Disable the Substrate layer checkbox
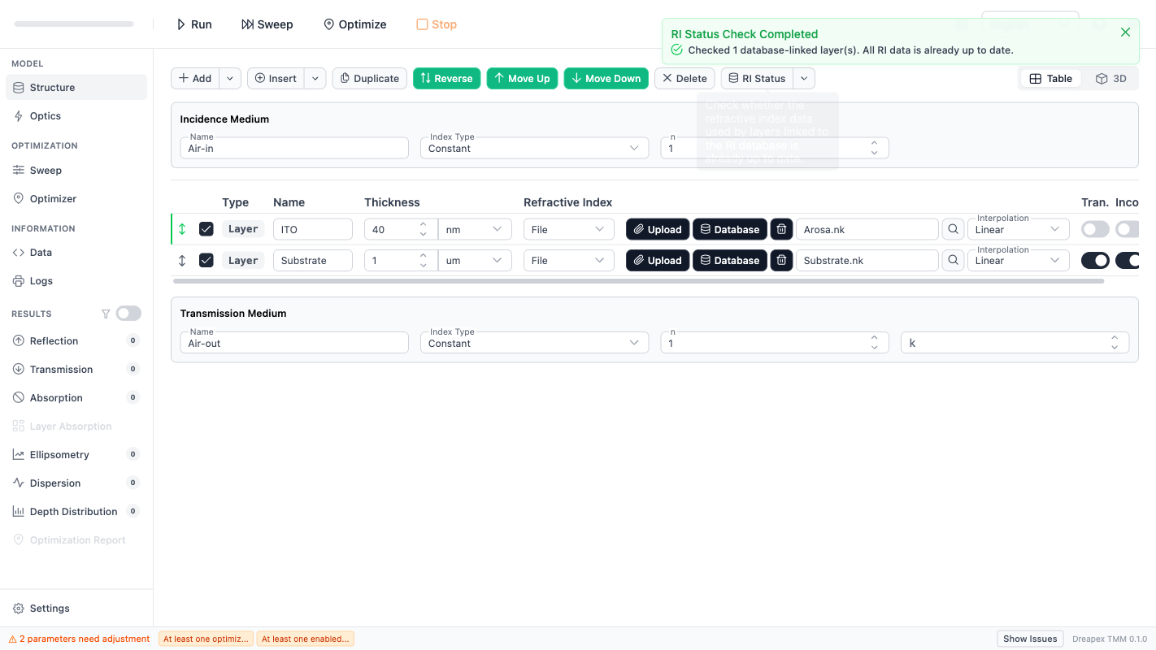Viewport: 1156px width, 650px height. 206,261
